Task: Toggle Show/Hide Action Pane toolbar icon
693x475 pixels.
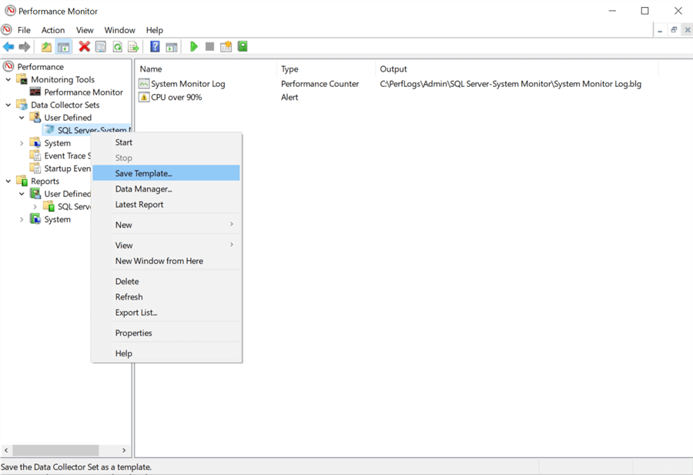Action: pyautogui.click(x=172, y=46)
